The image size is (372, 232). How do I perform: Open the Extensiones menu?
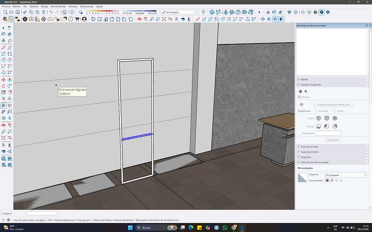pos(87,6)
